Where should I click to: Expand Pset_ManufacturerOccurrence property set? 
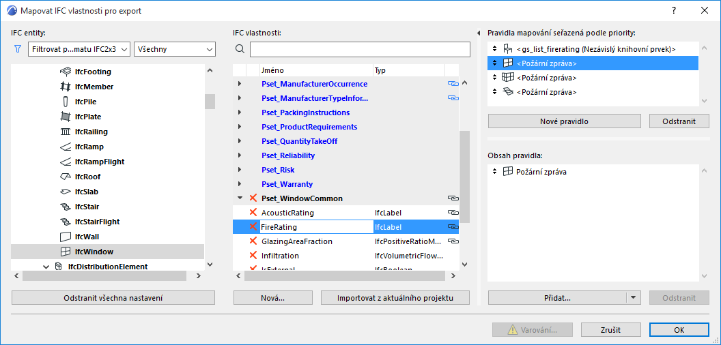point(240,84)
